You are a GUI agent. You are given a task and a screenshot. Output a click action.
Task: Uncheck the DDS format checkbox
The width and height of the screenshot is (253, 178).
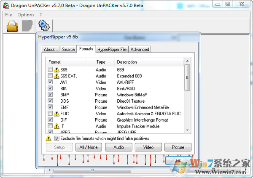click(x=50, y=101)
